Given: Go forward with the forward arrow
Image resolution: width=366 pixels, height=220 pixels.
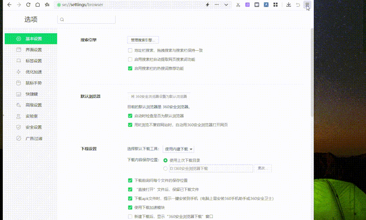Looking at the screenshot, I should (x=19, y=5).
